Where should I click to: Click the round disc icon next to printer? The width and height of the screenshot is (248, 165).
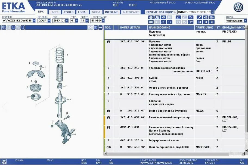157,17
